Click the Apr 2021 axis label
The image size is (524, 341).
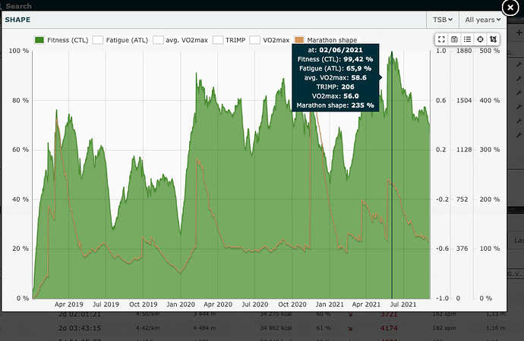coord(366,305)
